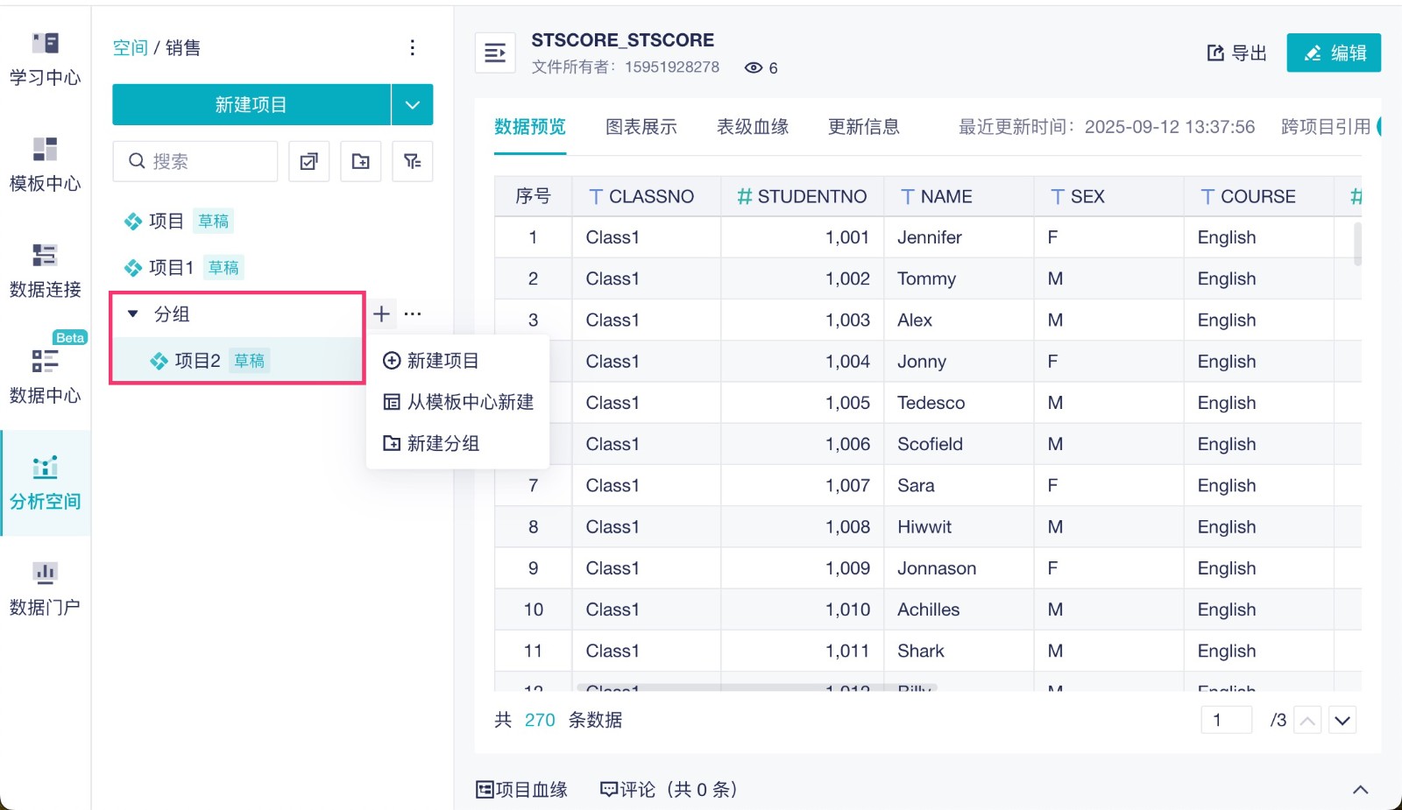Open the filter icon beside search
1402x810 pixels.
[412, 161]
